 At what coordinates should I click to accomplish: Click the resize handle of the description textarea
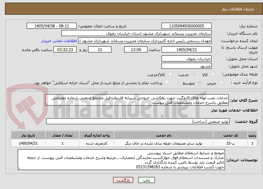47,104
